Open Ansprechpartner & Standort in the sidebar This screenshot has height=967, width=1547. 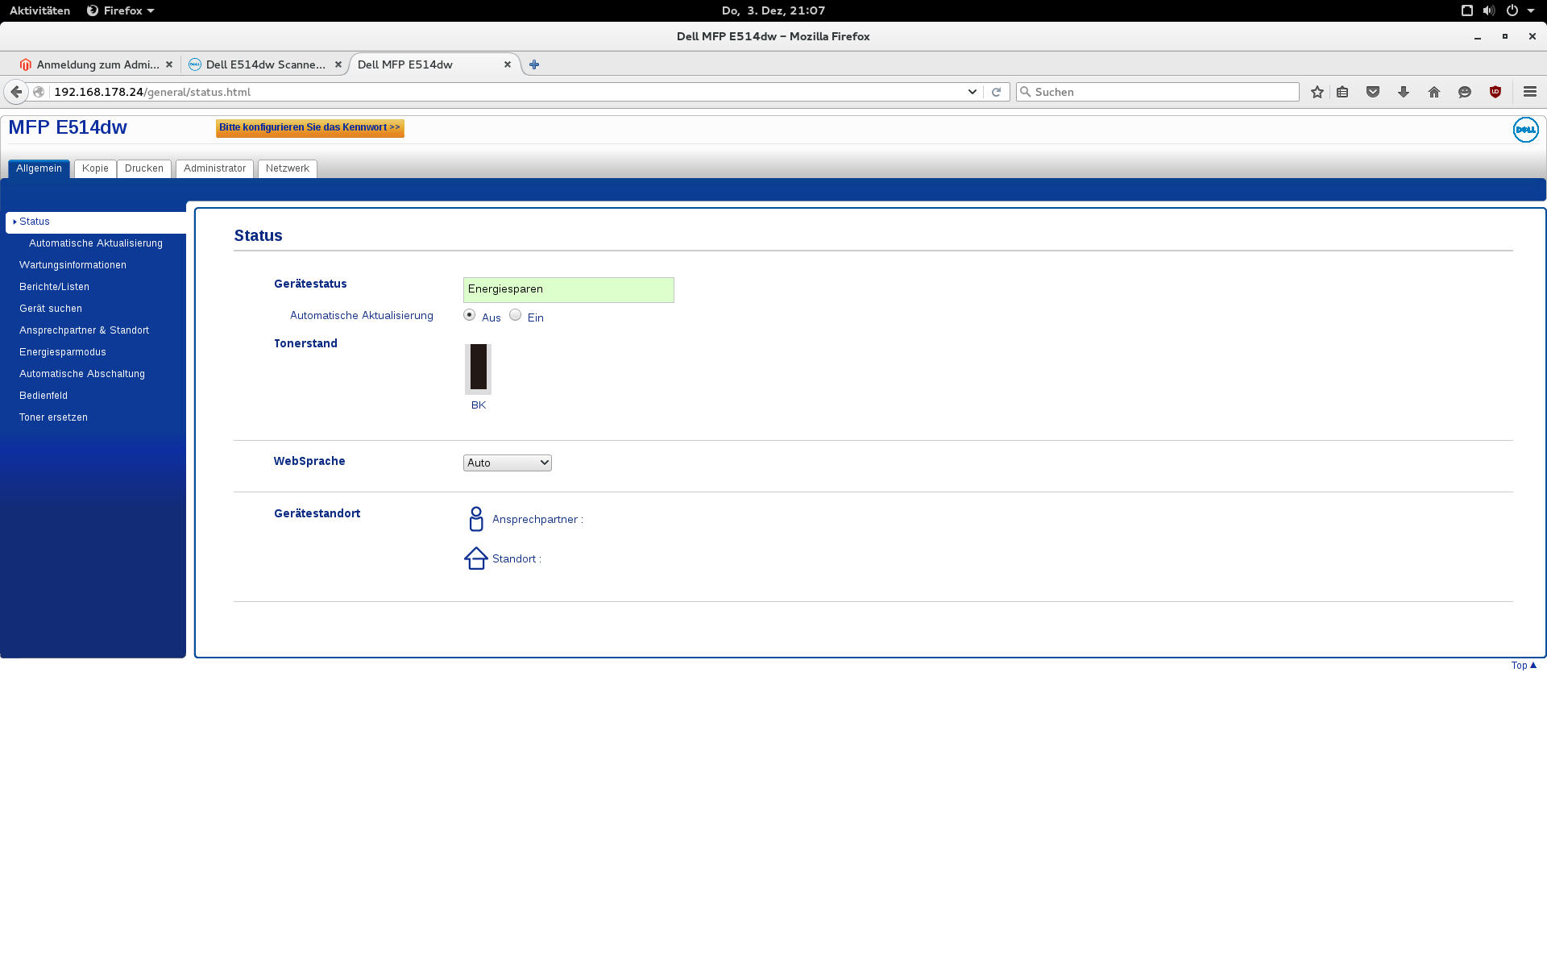point(84,330)
